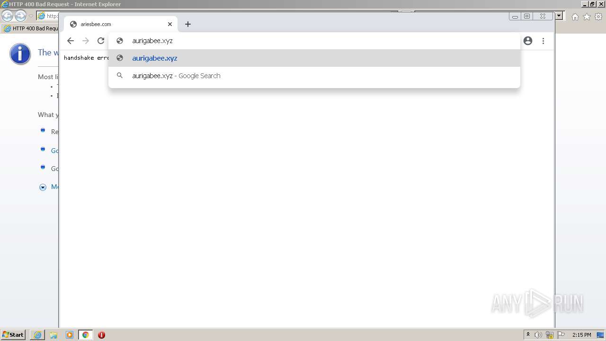Select the HTTP 400 Bad Request IE tab
Image resolution: width=606 pixels, height=341 pixels.
(31, 28)
